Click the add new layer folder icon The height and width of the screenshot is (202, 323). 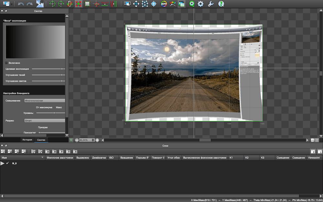click(33, 152)
